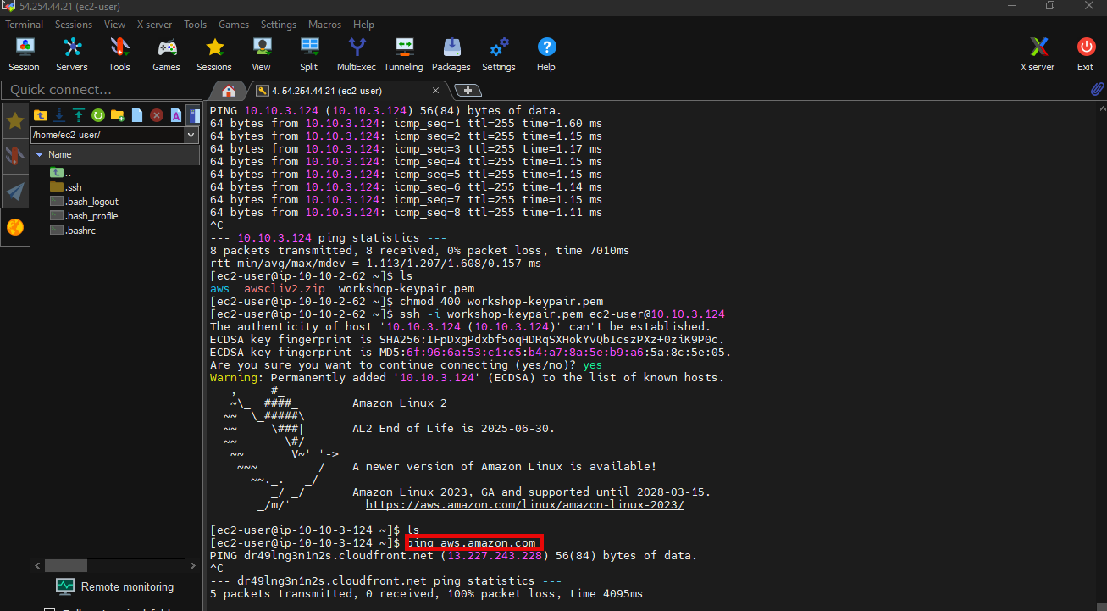Go to parent folder icon in SFTP toolbar
1107x611 pixels.
pos(40,115)
